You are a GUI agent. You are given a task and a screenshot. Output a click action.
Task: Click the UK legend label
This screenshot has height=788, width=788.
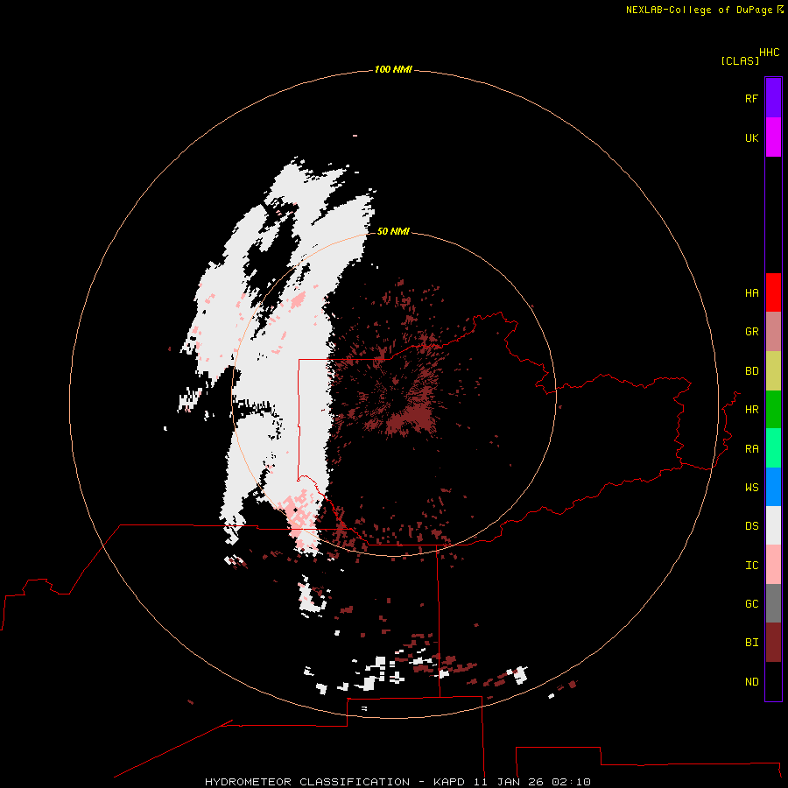tap(751, 137)
